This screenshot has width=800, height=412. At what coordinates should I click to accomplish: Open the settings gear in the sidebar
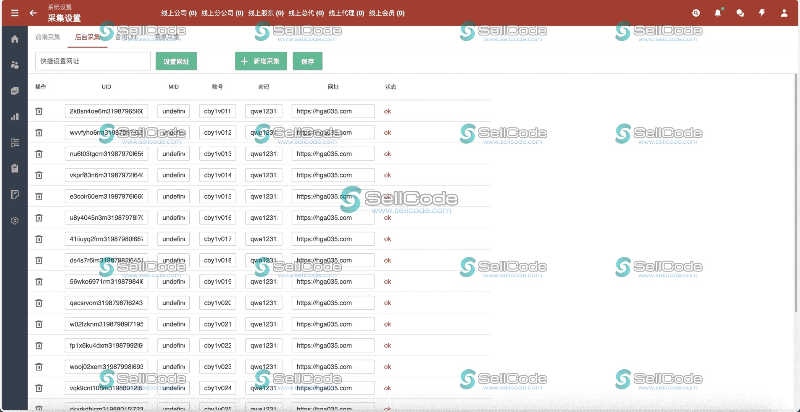[15, 220]
